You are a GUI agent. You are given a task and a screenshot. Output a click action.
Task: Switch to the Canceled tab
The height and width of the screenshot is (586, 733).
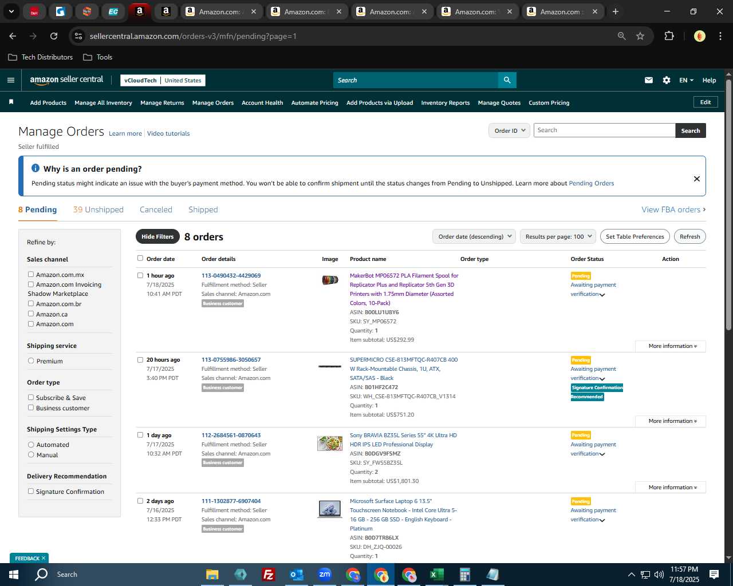click(156, 209)
